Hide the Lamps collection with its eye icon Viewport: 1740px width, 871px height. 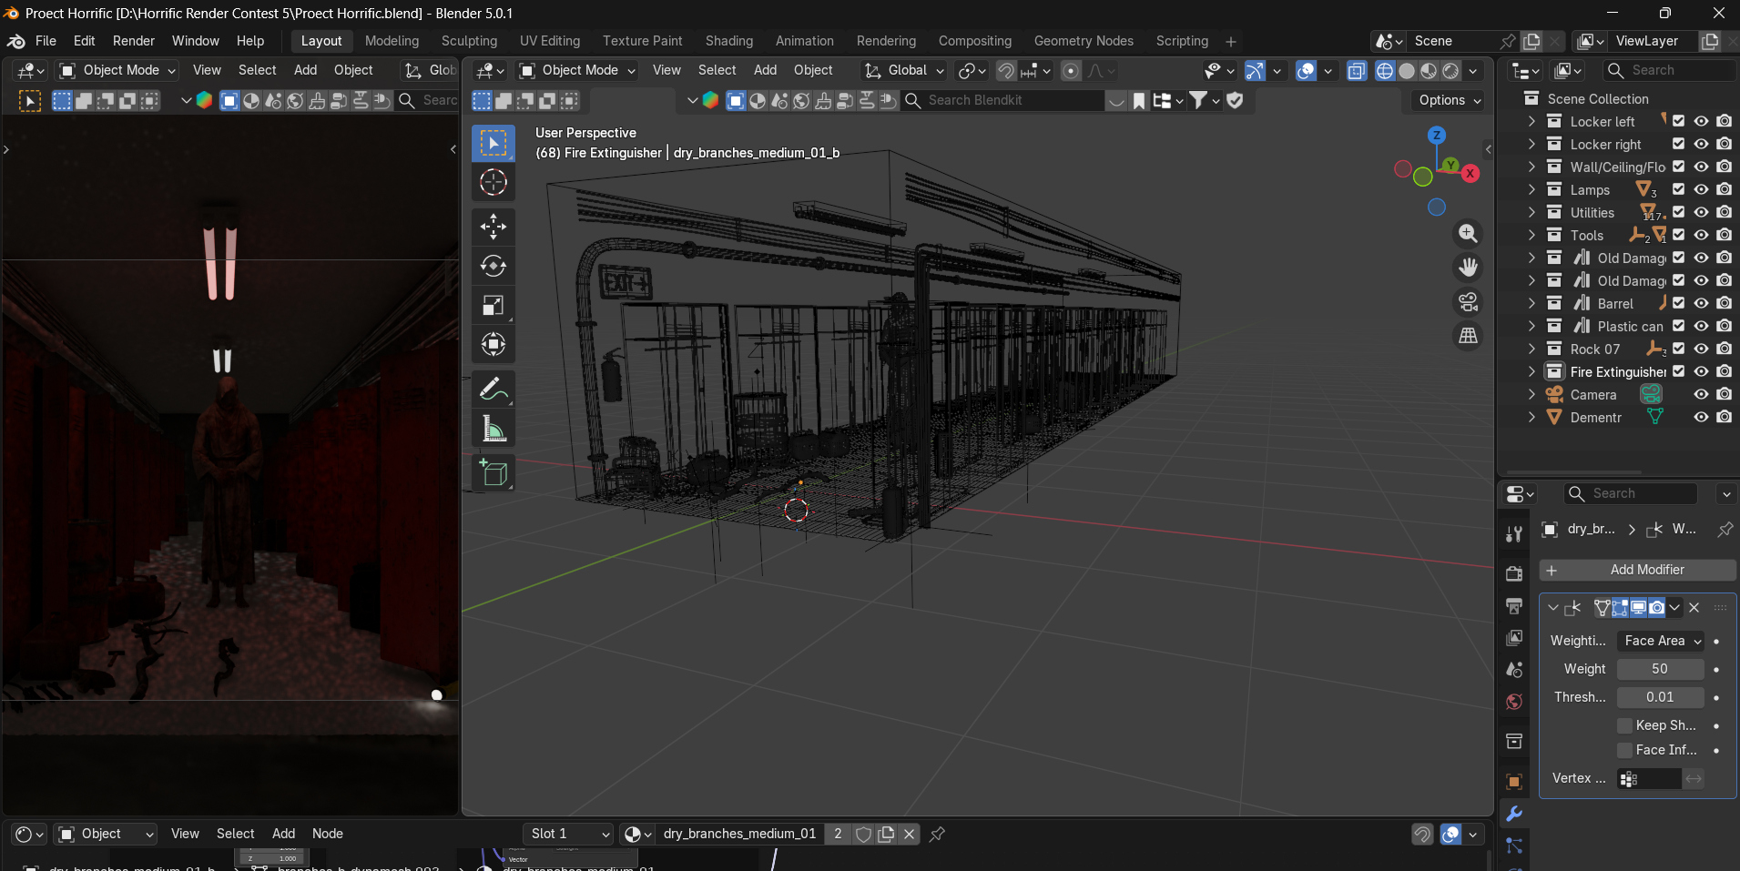click(x=1701, y=189)
